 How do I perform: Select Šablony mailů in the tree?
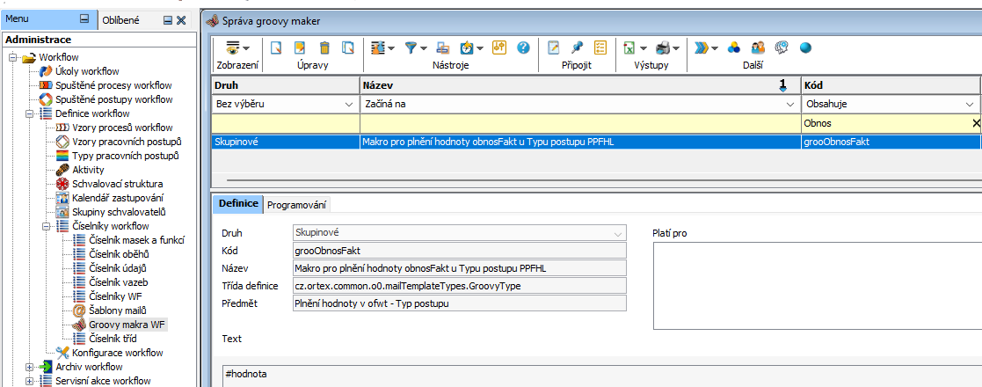pos(118,310)
